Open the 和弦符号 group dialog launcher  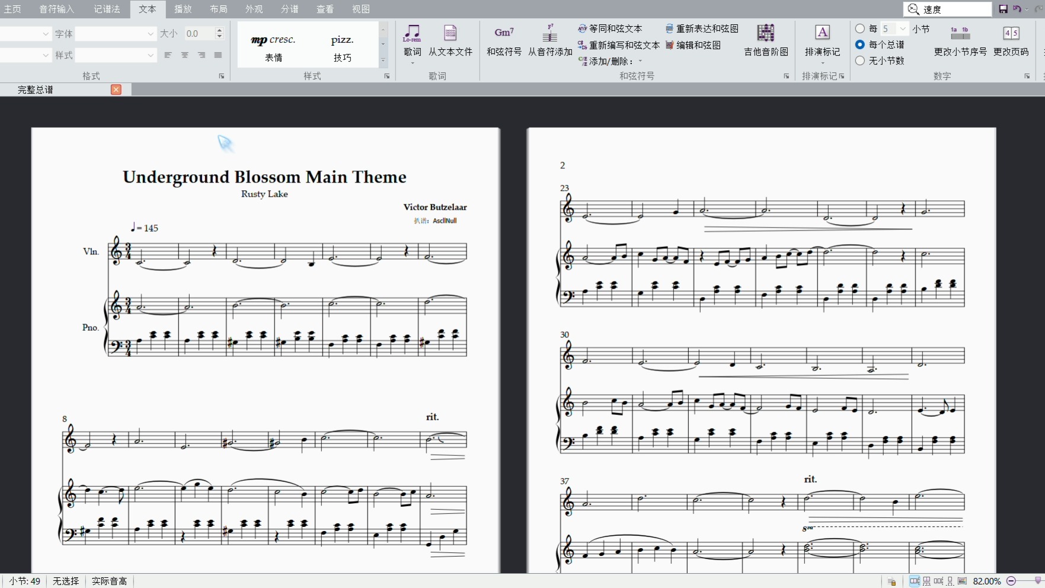click(x=787, y=76)
